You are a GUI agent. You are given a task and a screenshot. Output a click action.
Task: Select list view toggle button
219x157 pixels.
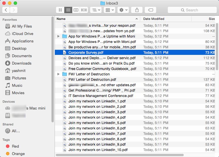(68, 10)
